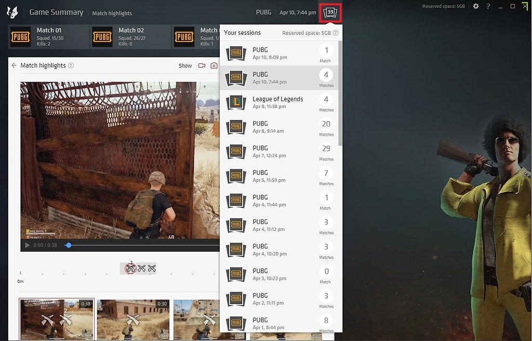Click the sessions panel scrollbar

tap(340, 94)
